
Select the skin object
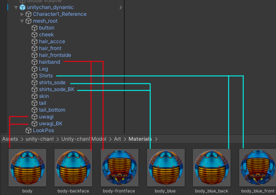[44, 97]
